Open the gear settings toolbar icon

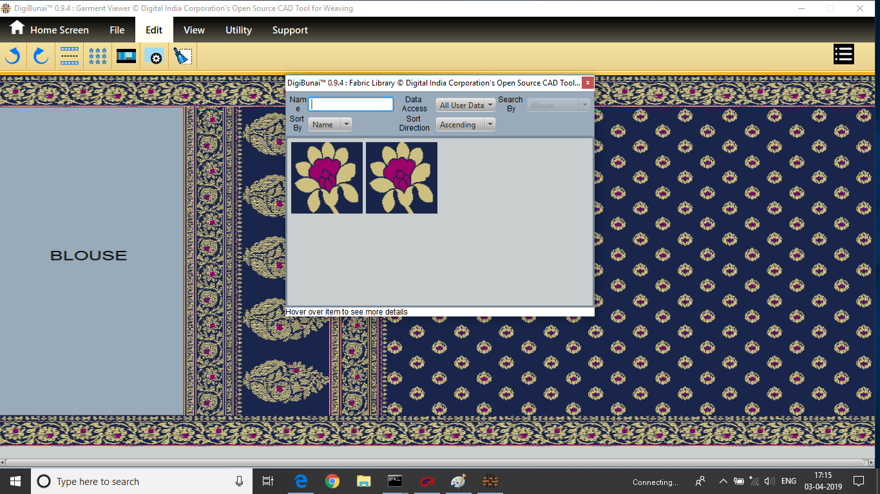[155, 57]
